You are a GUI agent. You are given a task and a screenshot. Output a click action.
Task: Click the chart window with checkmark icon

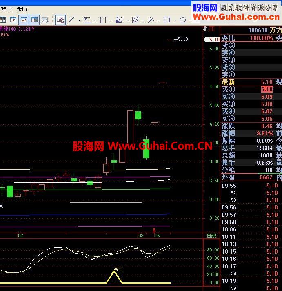pyautogui.click(x=45, y=20)
